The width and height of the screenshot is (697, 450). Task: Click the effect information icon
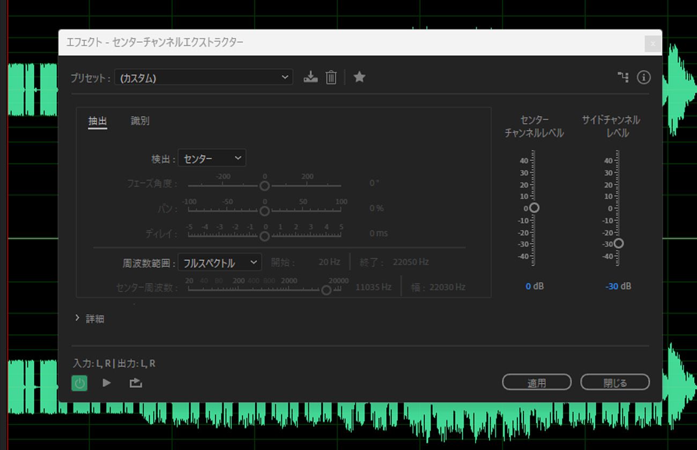point(643,77)
